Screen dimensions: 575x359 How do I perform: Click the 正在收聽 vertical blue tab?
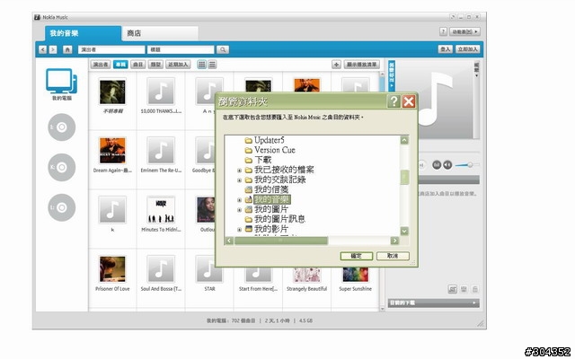[392, 75]
